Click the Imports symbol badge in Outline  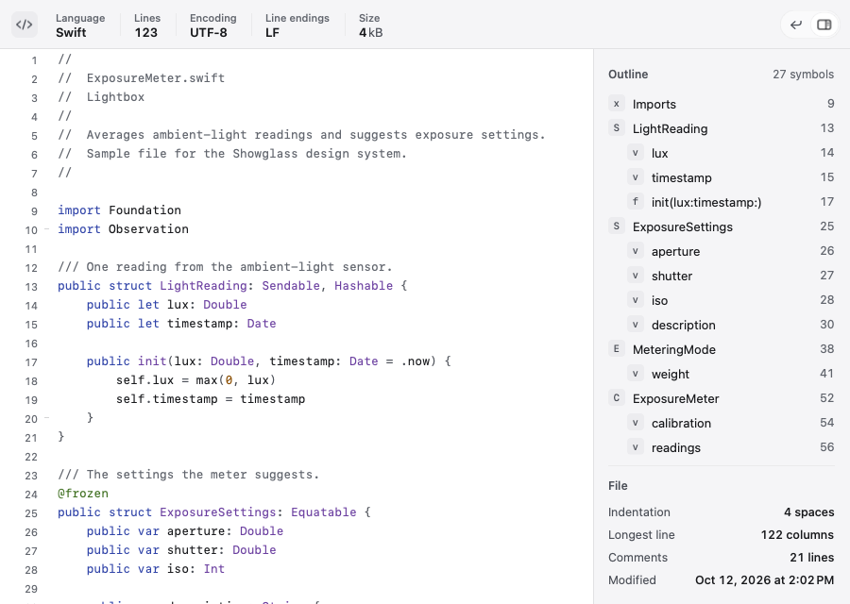(x=617, y=104)
